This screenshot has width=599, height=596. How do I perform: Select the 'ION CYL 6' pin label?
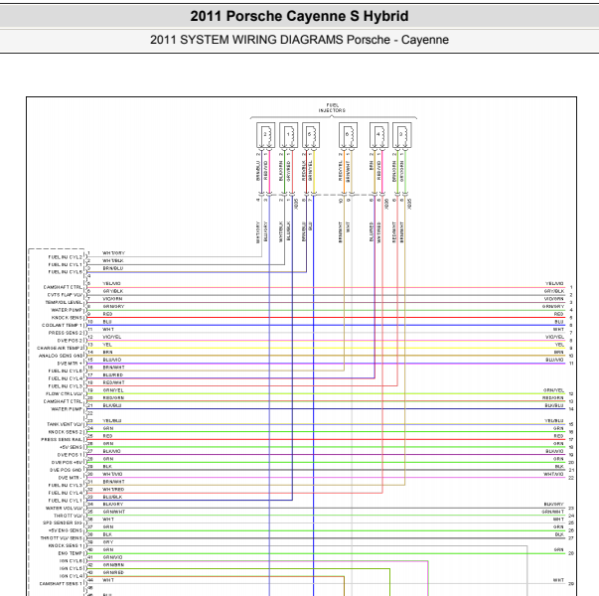tap(72, 561)
